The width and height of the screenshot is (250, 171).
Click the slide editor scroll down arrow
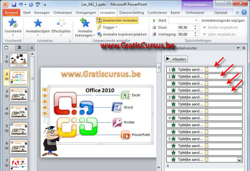coord(159,168)
